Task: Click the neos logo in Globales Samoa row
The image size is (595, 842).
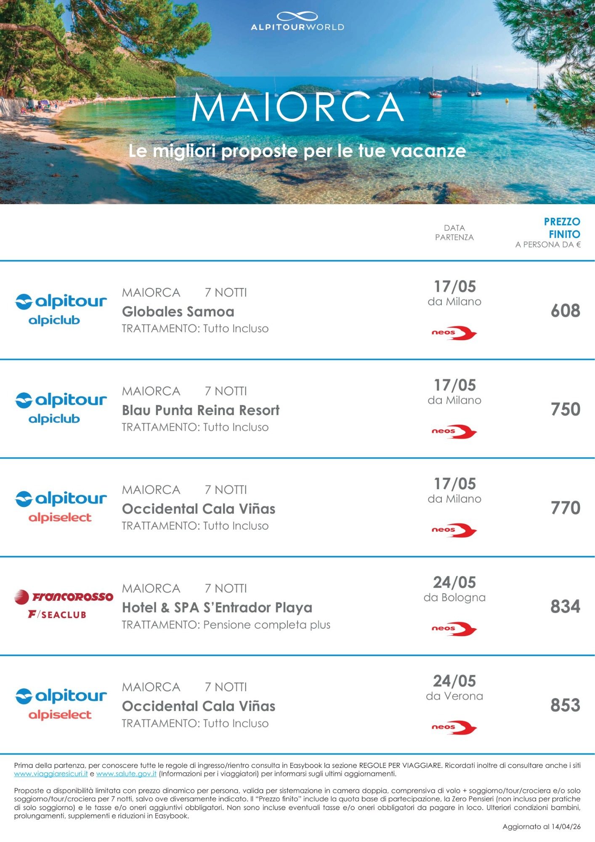Action: click(x=454, y=333)
